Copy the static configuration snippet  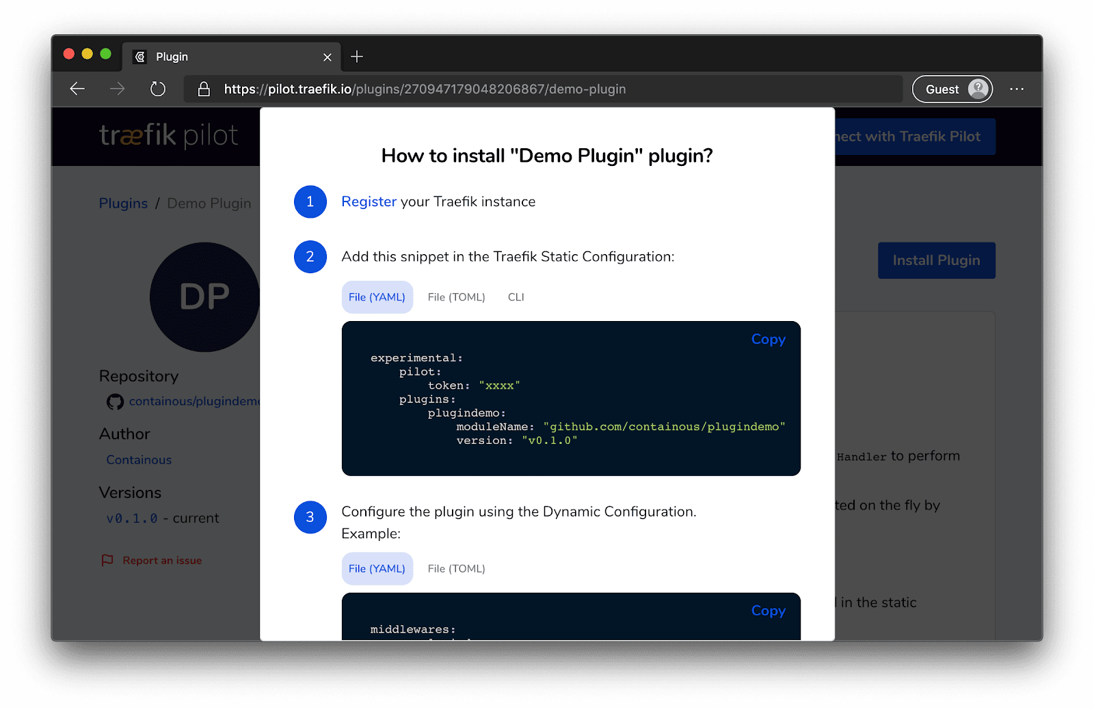tap(768, 339)
